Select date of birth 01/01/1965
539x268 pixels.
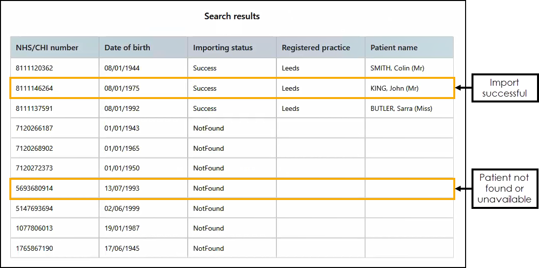coord(122,148)
